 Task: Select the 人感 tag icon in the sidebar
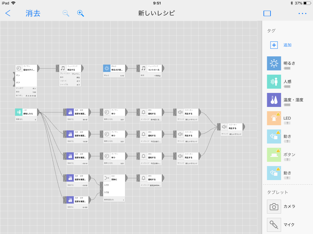[274, 82]
